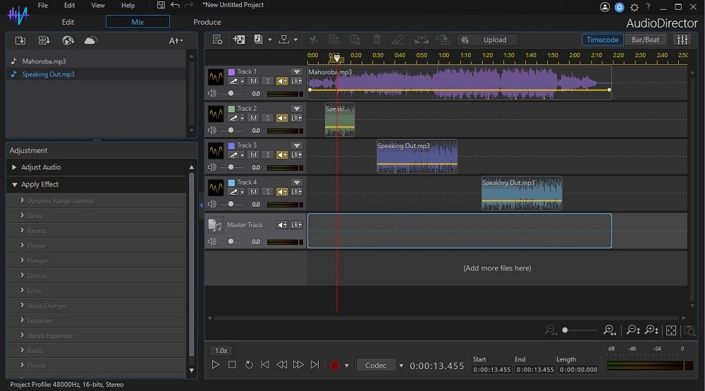The image size is (705, 391).
Task: Click the loop playback icon
Action: [x=249, y=365]
